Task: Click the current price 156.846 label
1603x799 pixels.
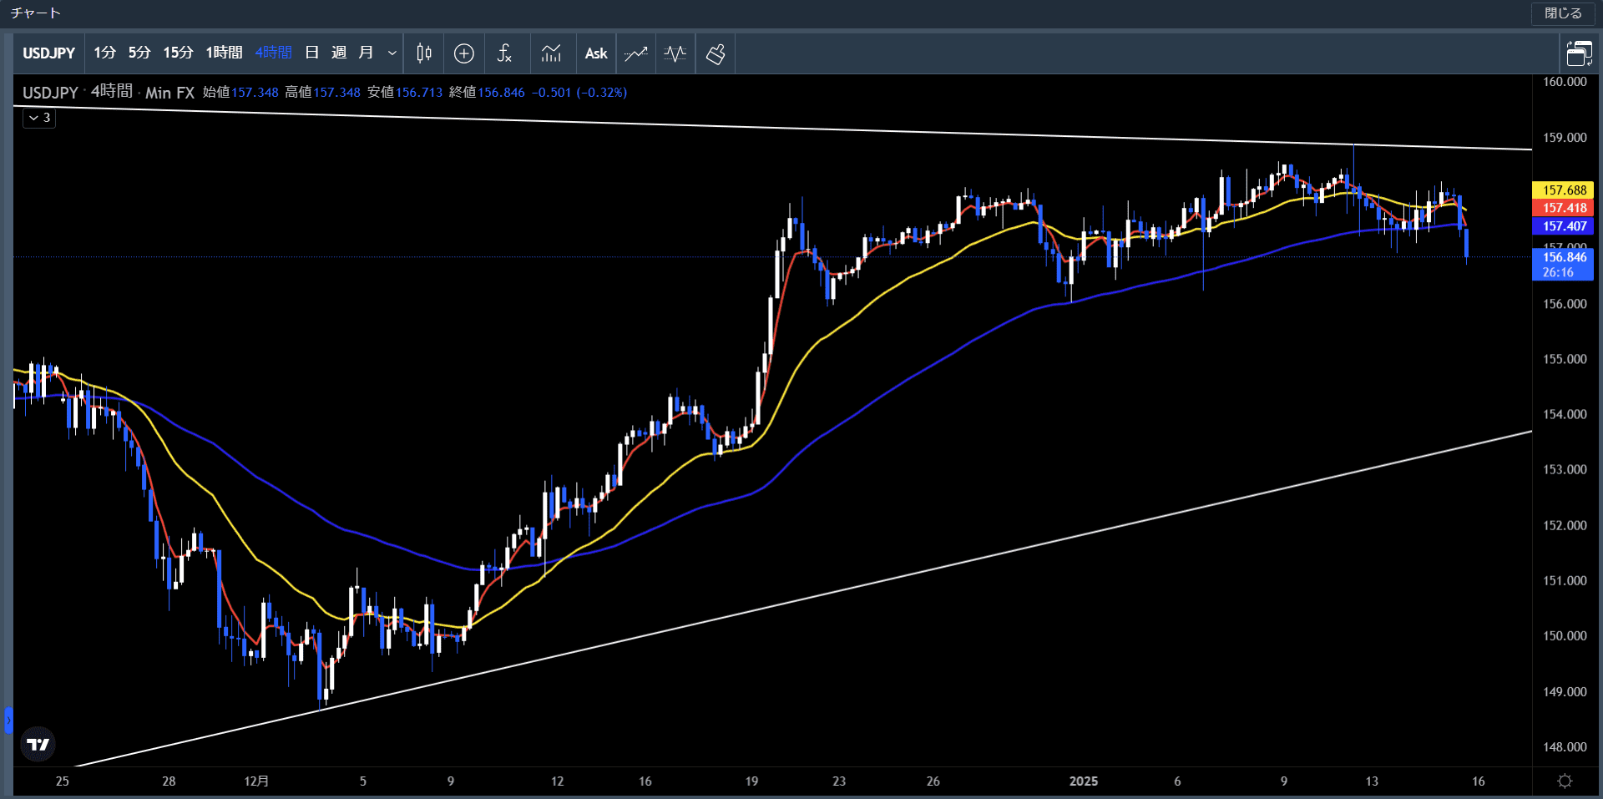Action: coord(1564,264)
